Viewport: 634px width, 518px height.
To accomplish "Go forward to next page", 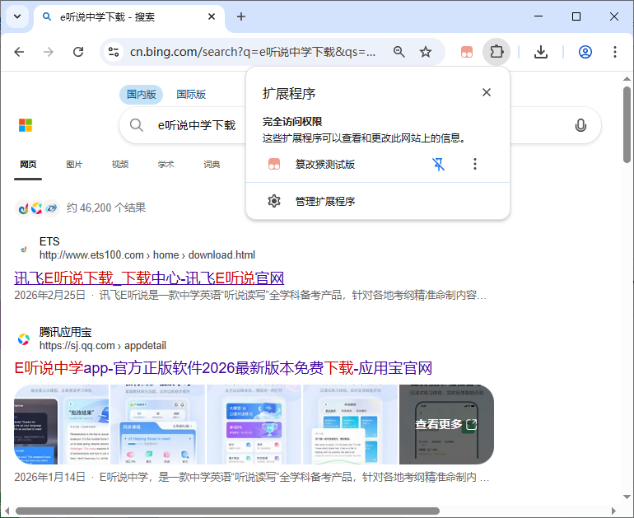I will (x=49, y=52).
